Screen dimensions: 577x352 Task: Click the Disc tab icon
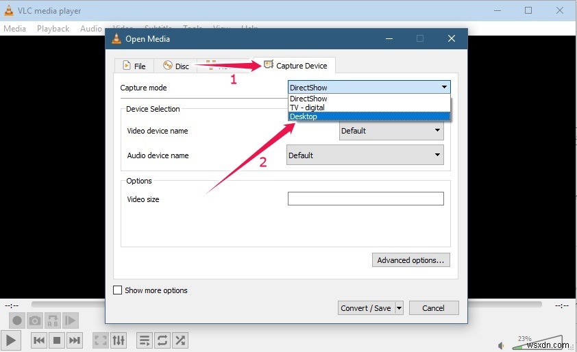coord(168,65)
